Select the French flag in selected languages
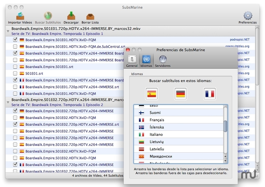265x187 pixels. [209, 93]
